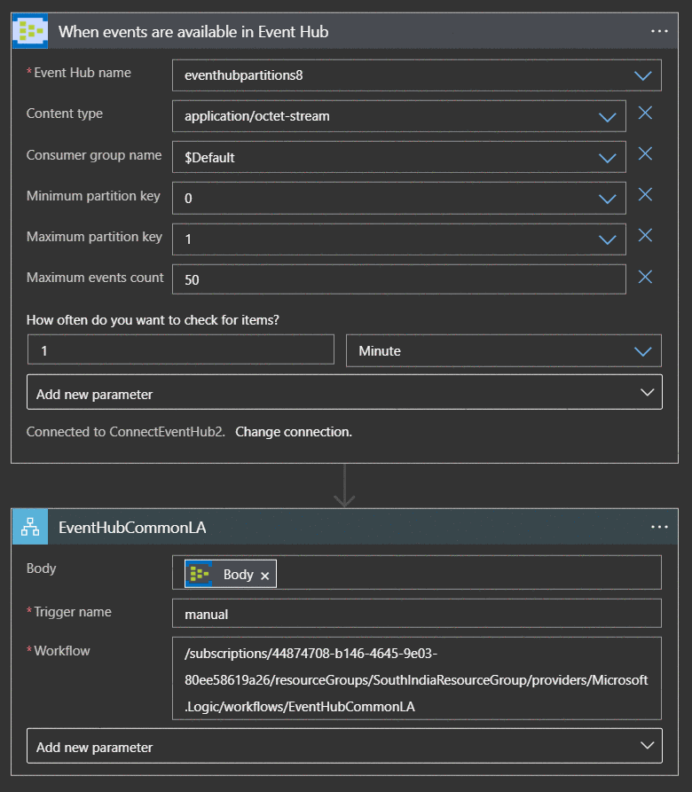Click the EventHubCommonLA Body input field
The width and height of the screenshot is (692, 792).
point(417,573)
